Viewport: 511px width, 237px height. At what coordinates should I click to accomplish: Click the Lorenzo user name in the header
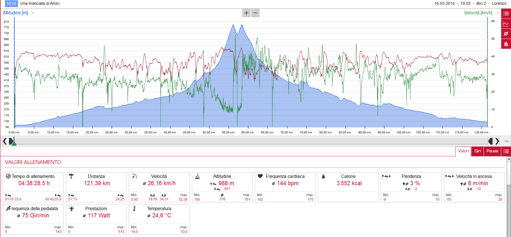tap(499, 3)
